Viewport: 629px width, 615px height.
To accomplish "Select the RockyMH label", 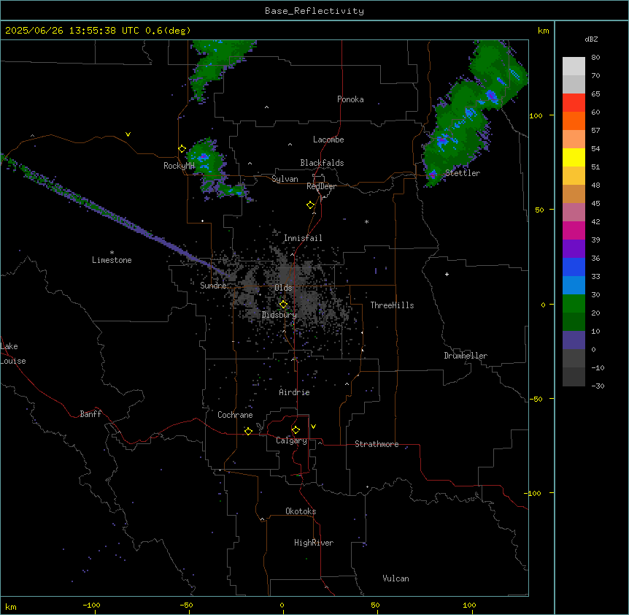I will 179,166.
